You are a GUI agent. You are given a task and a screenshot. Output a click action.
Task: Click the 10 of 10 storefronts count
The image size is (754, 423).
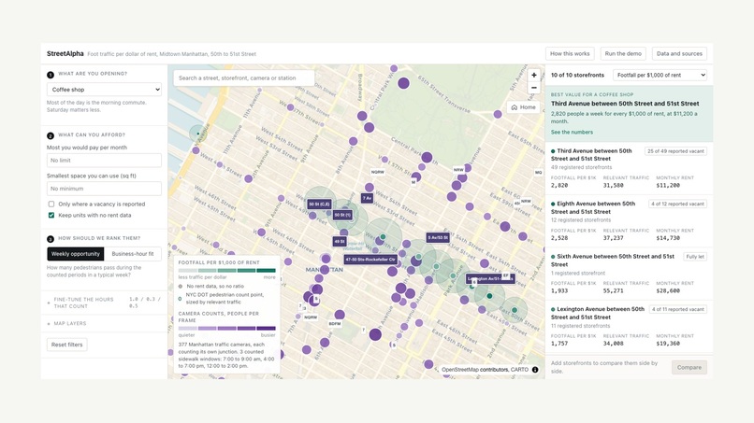(x=577, y=76)
